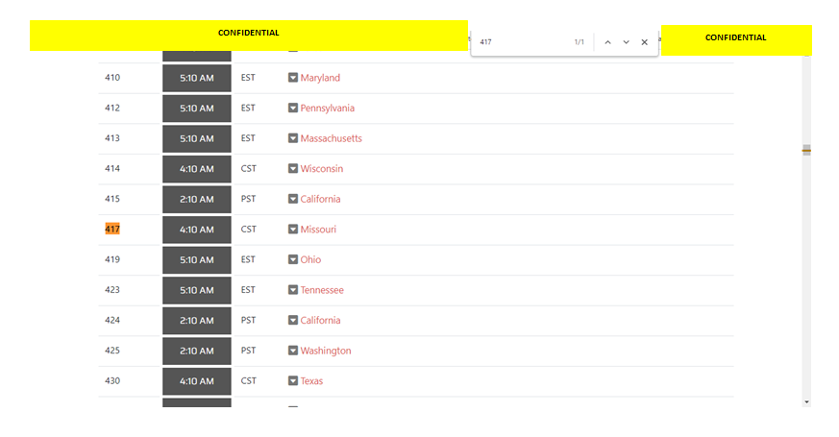
Task: Go to next find result arrow
Action: click(x=626, y=42)
